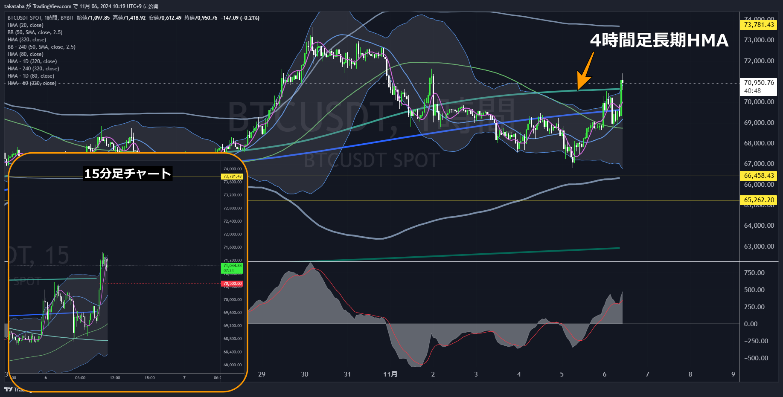The height and width of the screenshot is (397, 783).
Task: Click the −500.00 oscillator axis value
Action: point(756,358)
